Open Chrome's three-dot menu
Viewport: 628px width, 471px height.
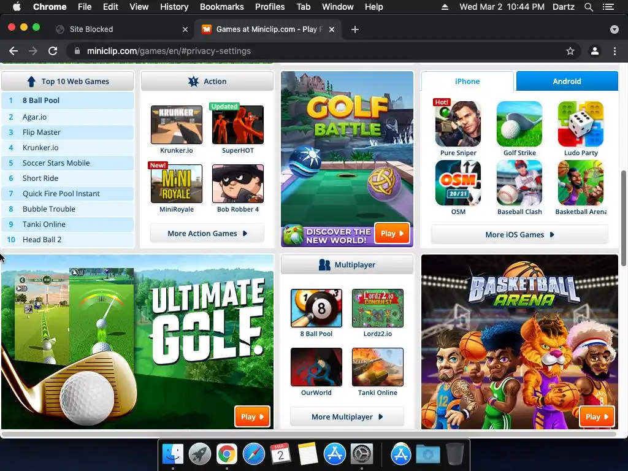coord(615,51)
